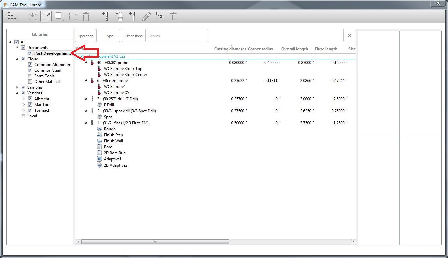
Task: Switch to the Dimensions filter
Action: click(x=134, y=36)
